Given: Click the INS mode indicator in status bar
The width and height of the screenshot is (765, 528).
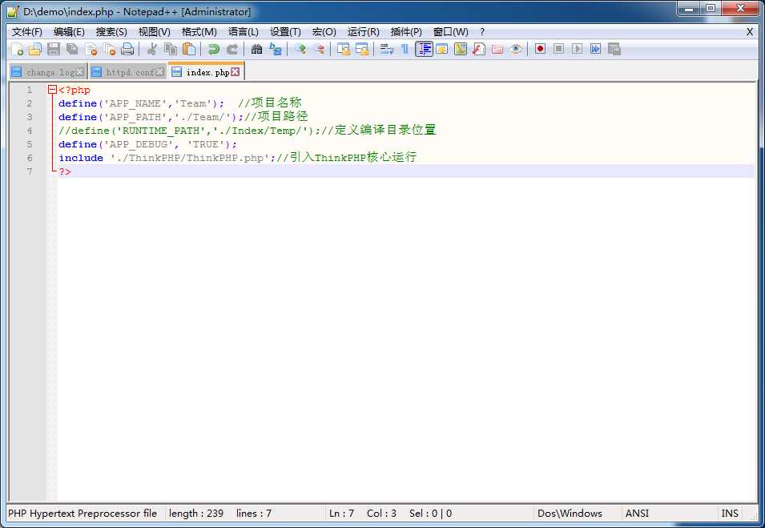Looking at the screenshot, I should [730, 514].
